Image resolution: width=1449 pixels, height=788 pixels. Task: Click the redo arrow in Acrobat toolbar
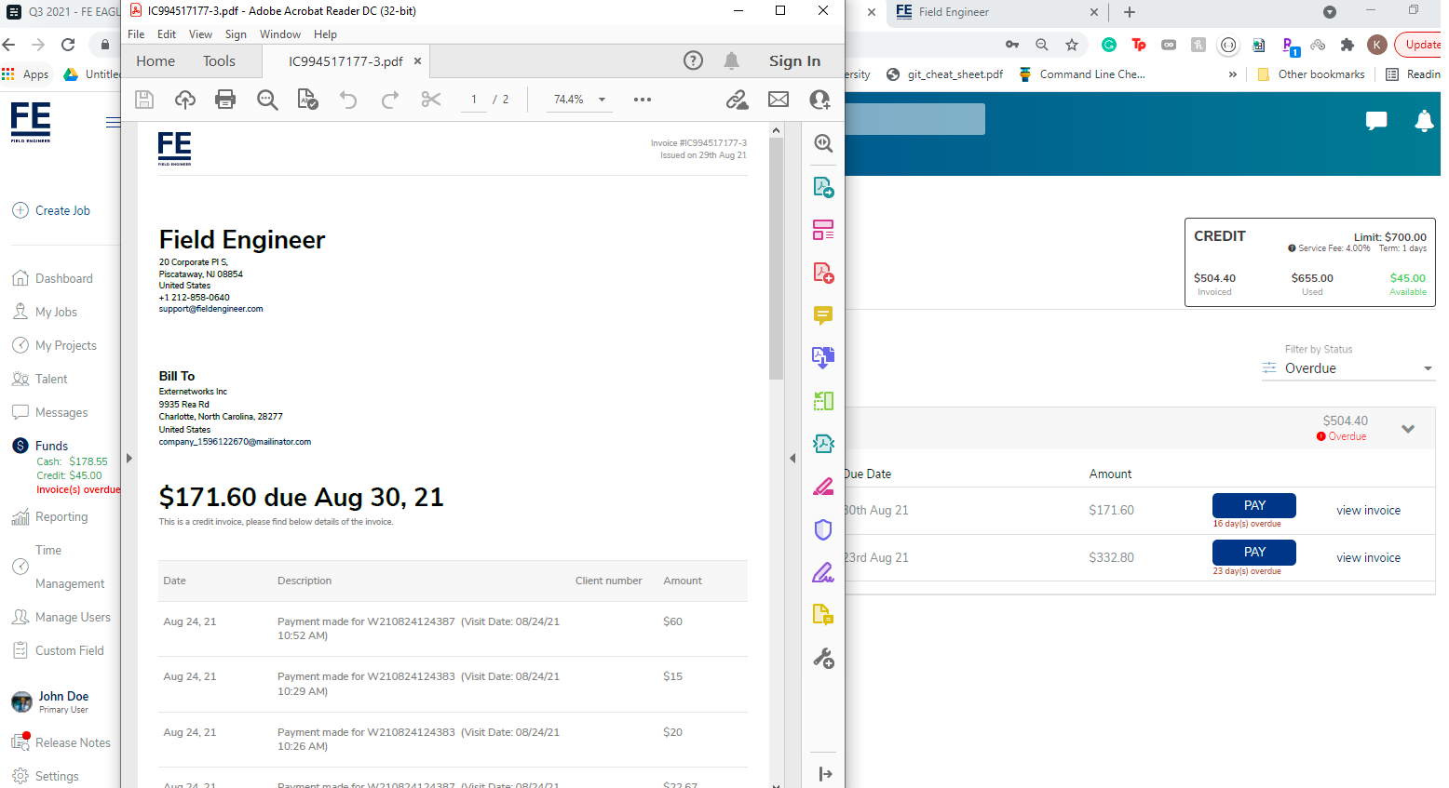(390, 100)
